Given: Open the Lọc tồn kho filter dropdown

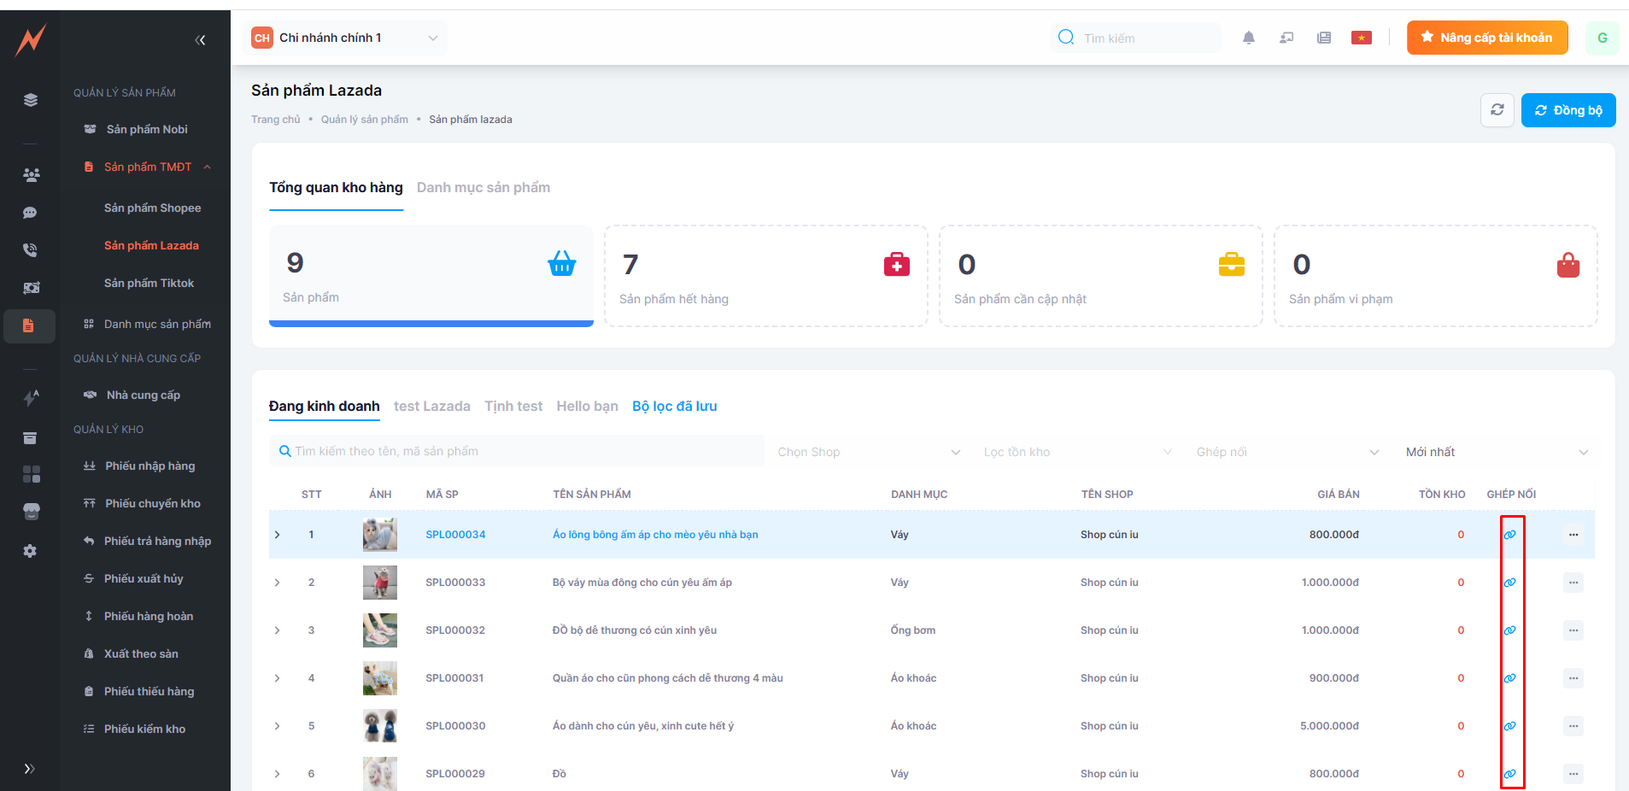Looking at the screenshot, I should point(1076,452).
